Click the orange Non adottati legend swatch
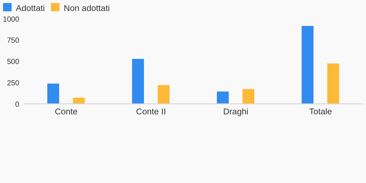The width and height of the screenshot is (366, 183). point(55,7)
